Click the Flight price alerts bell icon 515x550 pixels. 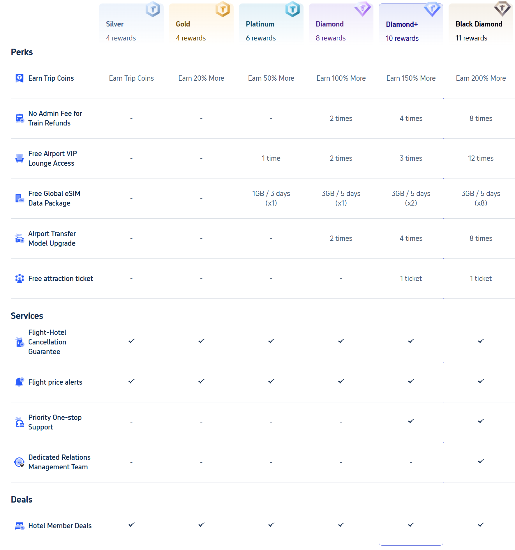[x=20, y=382]
